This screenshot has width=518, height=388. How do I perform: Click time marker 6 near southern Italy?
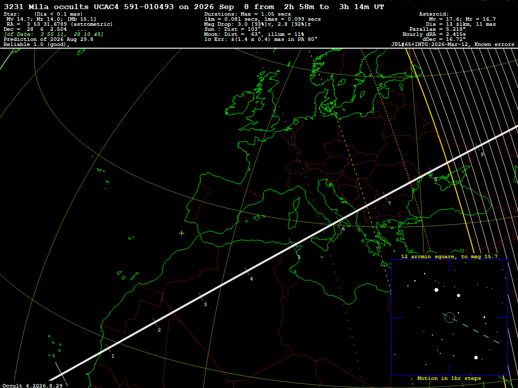coord(343,229)
